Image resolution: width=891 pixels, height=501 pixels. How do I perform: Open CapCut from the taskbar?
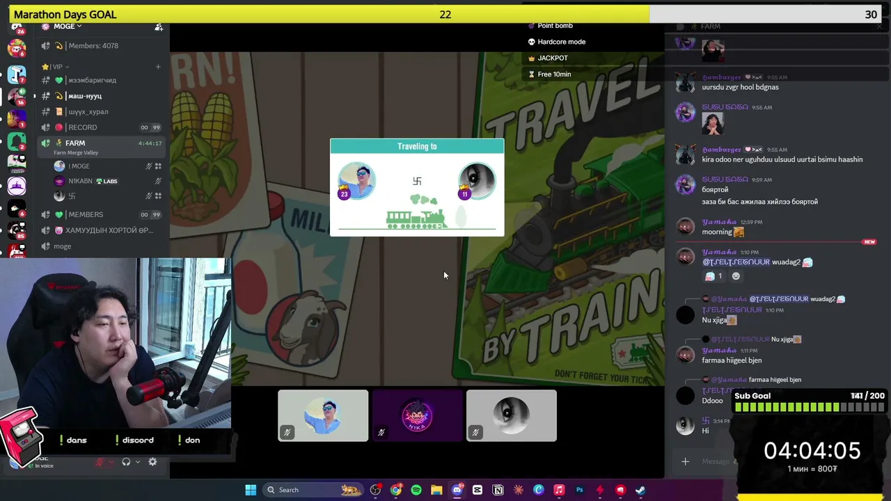[478, 490]
